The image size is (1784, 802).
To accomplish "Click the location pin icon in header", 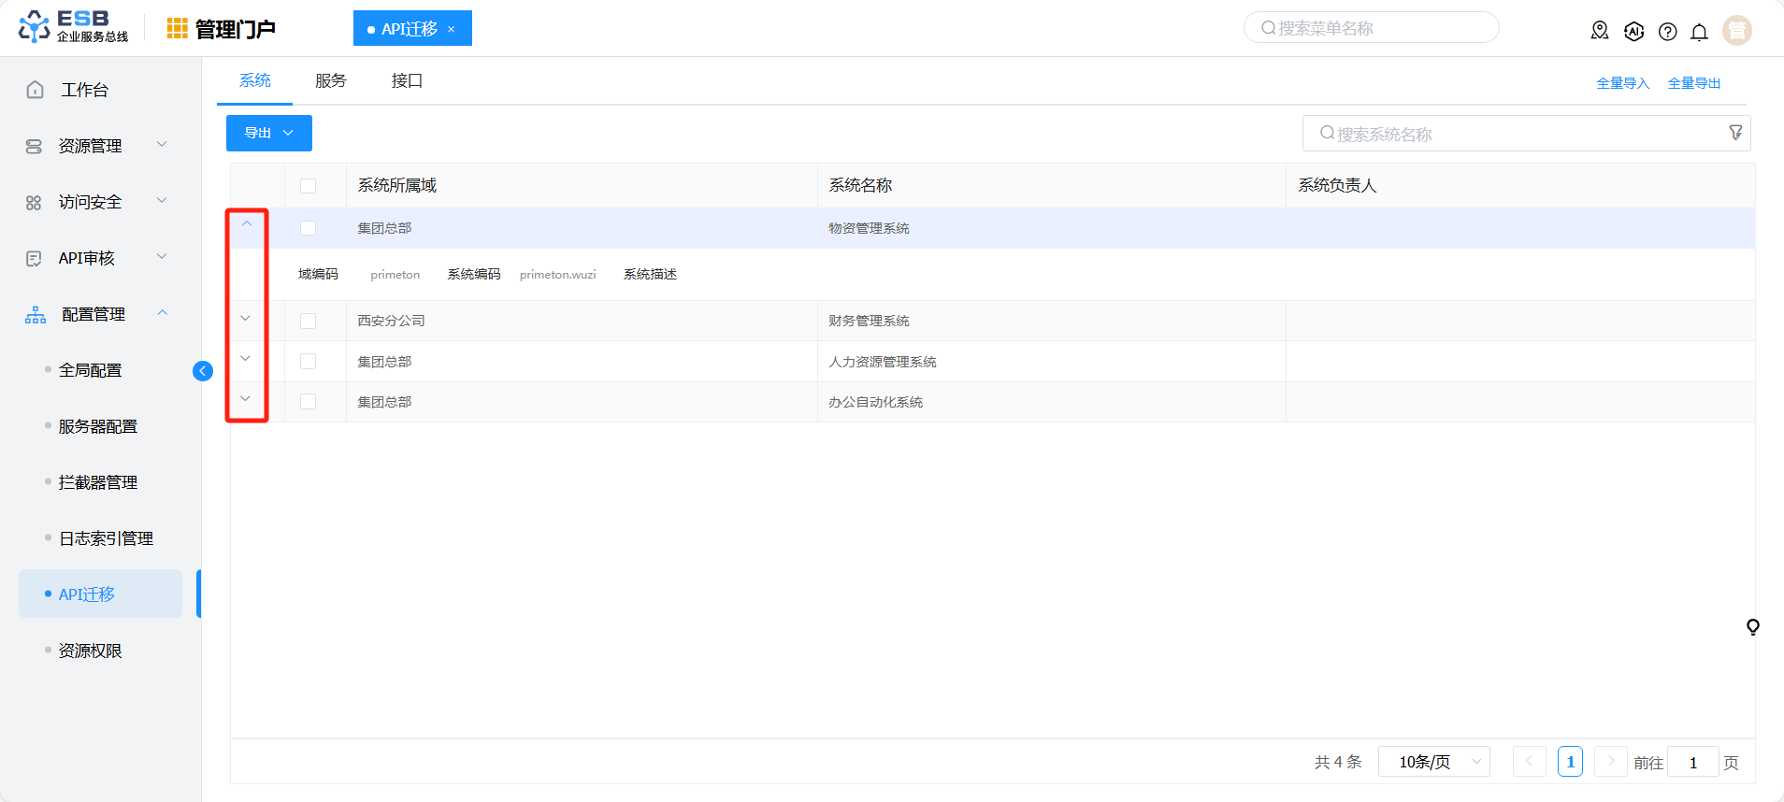I will point(1600,31).
